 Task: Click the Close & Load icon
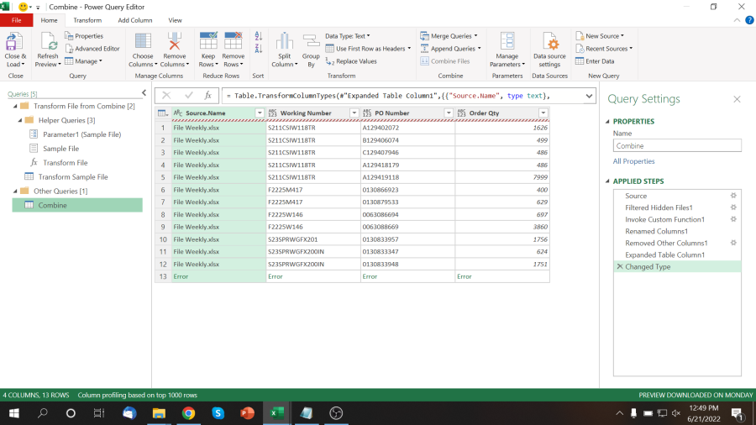pyautogui.click(x=14, y=42)
